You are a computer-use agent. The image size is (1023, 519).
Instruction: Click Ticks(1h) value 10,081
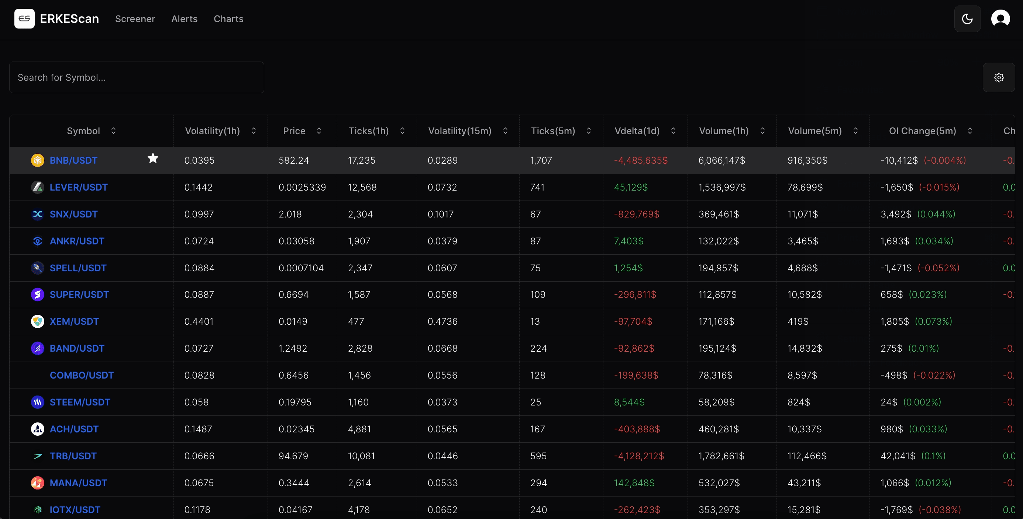(361, 456)
